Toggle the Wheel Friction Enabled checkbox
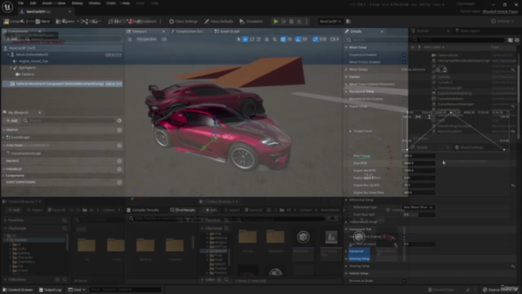522x294 pixels. pos(405,62)
